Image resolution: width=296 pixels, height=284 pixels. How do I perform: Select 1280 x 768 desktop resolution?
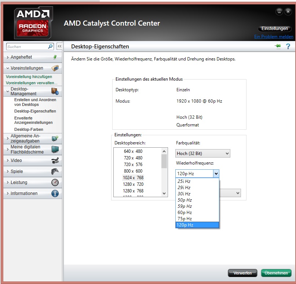(x=133, y=191)
